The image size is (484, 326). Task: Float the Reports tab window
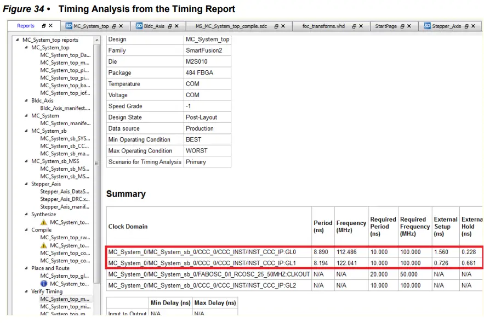(x=44, y=26)
